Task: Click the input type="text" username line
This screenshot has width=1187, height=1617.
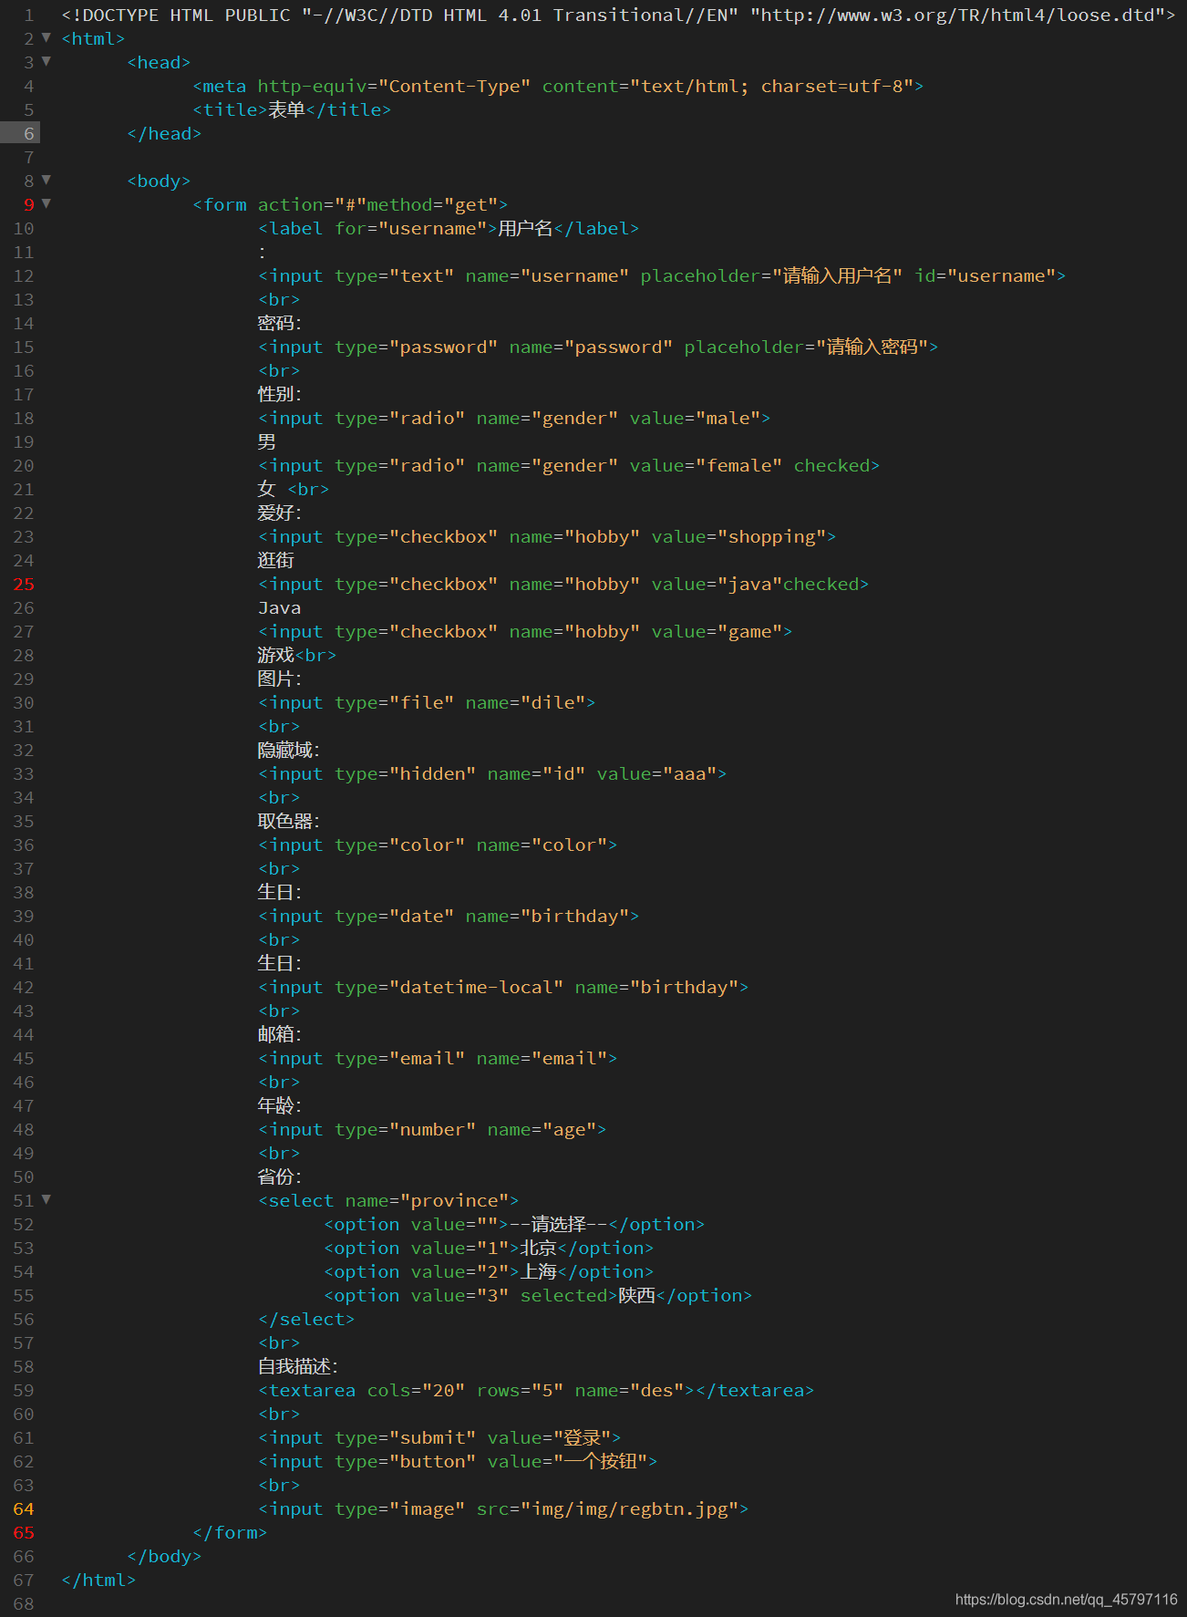Action: coord(662,275)
